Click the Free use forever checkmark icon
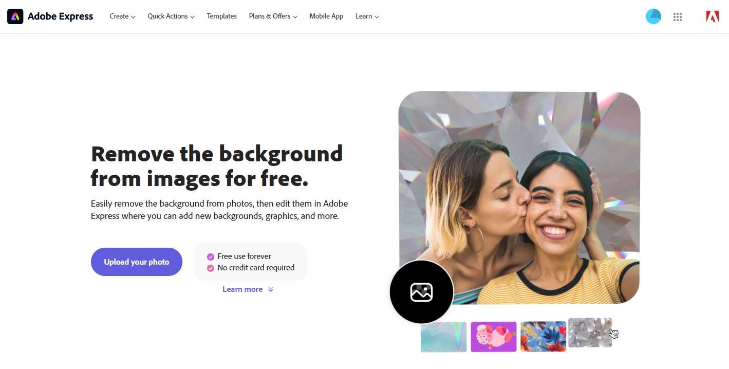 211,256
